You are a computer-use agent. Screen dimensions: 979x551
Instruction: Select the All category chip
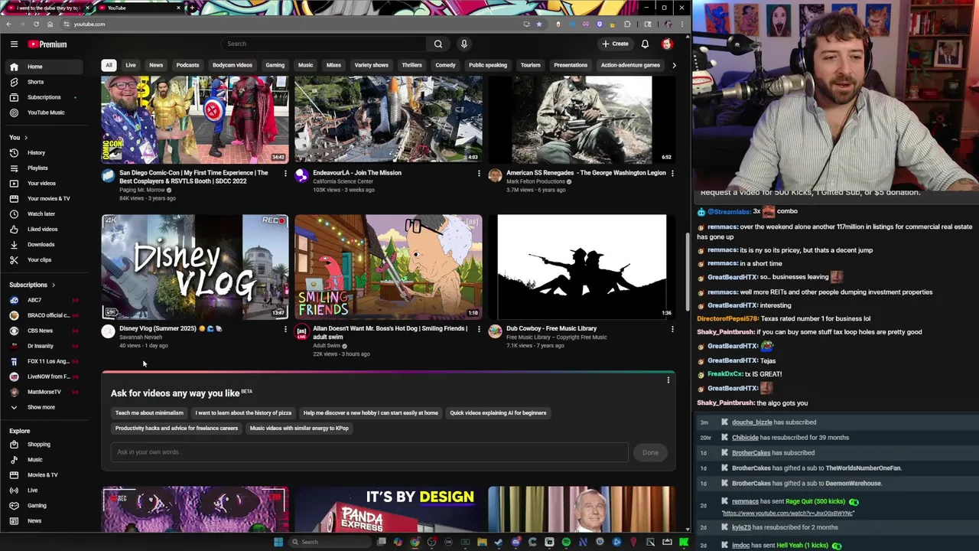109,65
